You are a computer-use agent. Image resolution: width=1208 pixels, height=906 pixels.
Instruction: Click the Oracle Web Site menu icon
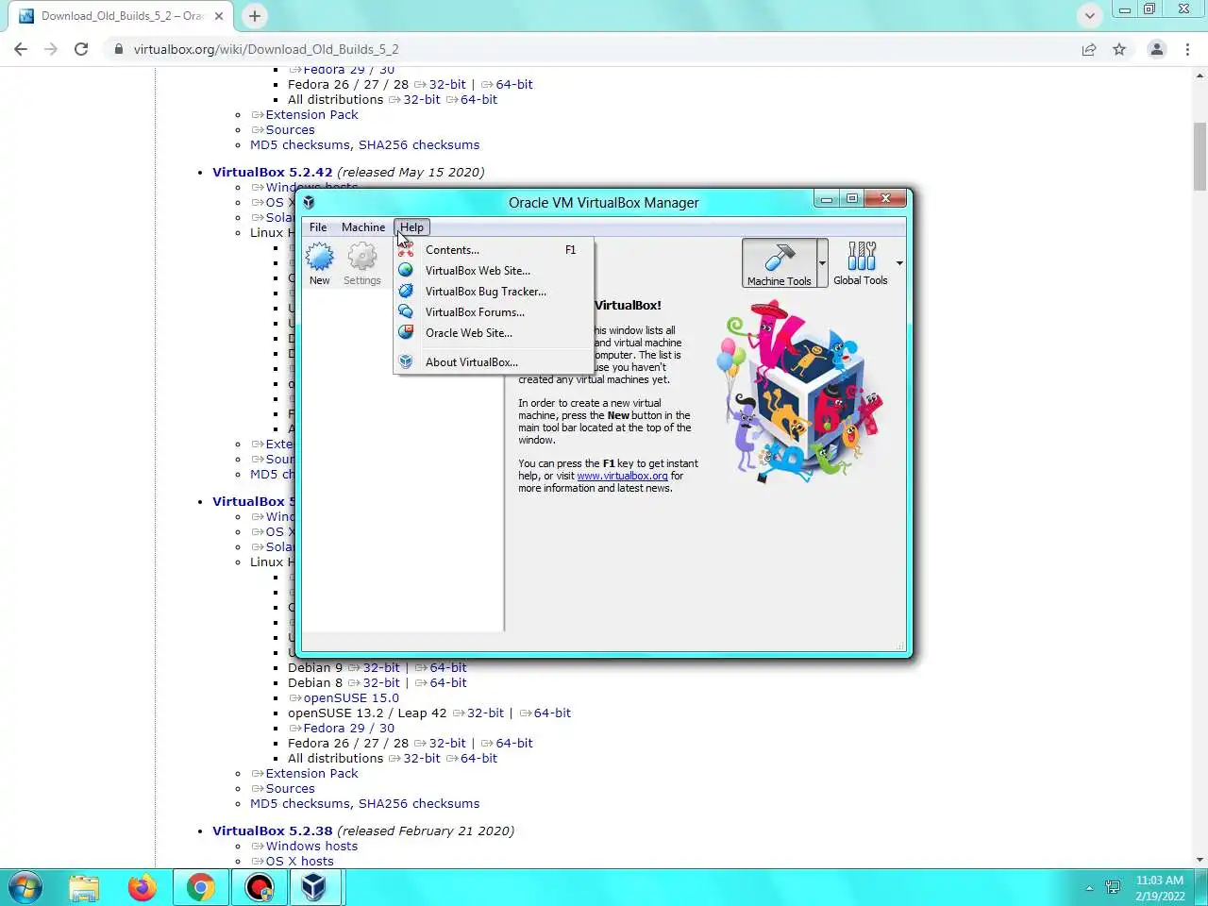[x=406, y=333]
